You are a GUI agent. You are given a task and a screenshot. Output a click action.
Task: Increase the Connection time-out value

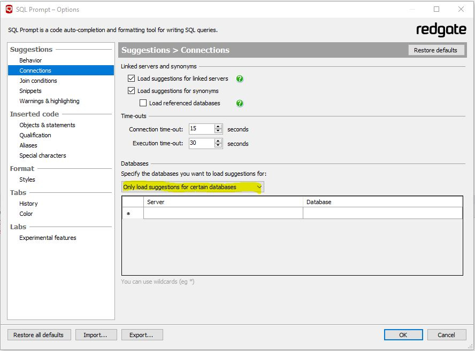(x=218, y=127)
